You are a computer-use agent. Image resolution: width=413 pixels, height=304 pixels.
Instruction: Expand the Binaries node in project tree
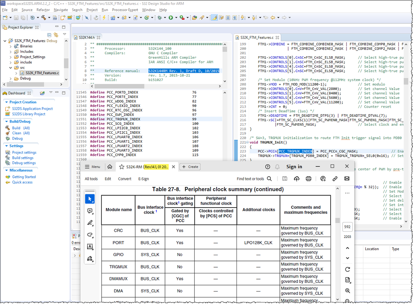pos(11,46)
